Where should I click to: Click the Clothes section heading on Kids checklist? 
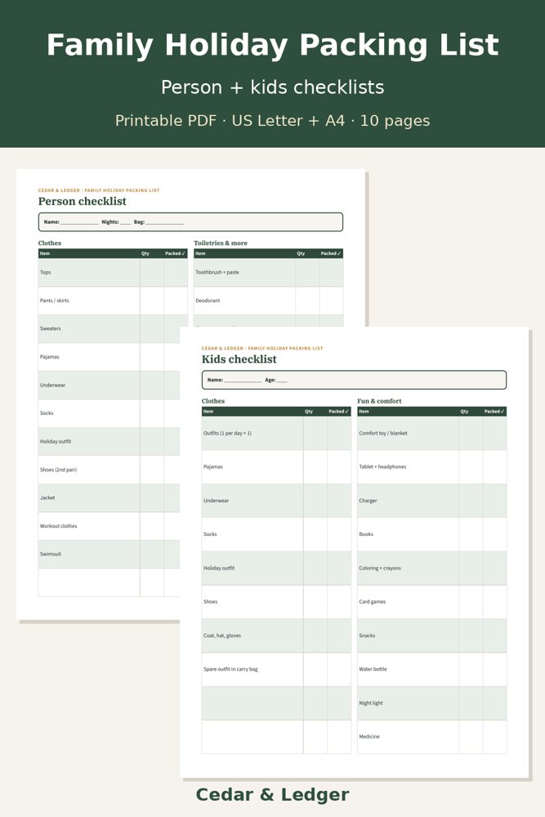[x=213, y=400]
